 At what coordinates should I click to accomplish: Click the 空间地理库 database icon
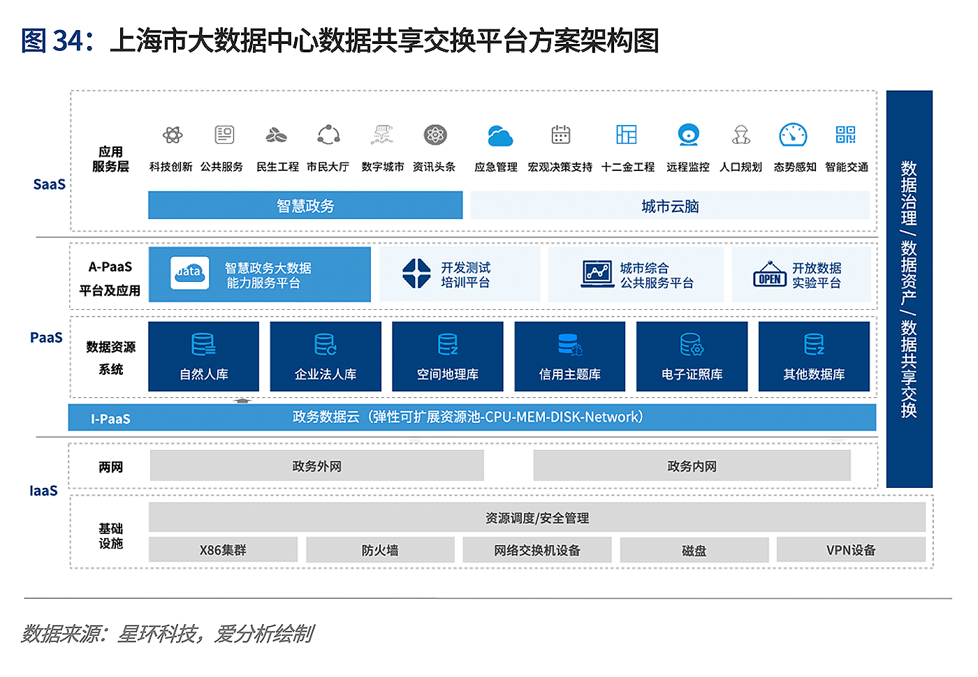[x=448, y=345]
